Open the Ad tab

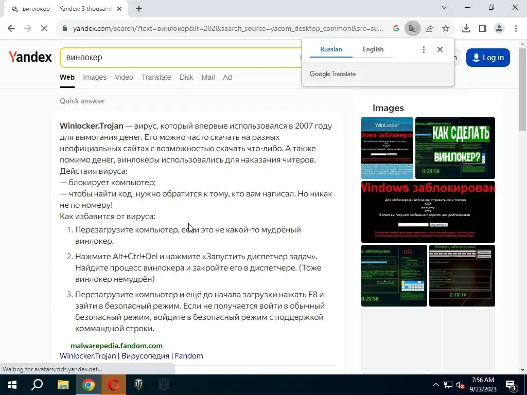pyautogui.click(x=227, y=77)
